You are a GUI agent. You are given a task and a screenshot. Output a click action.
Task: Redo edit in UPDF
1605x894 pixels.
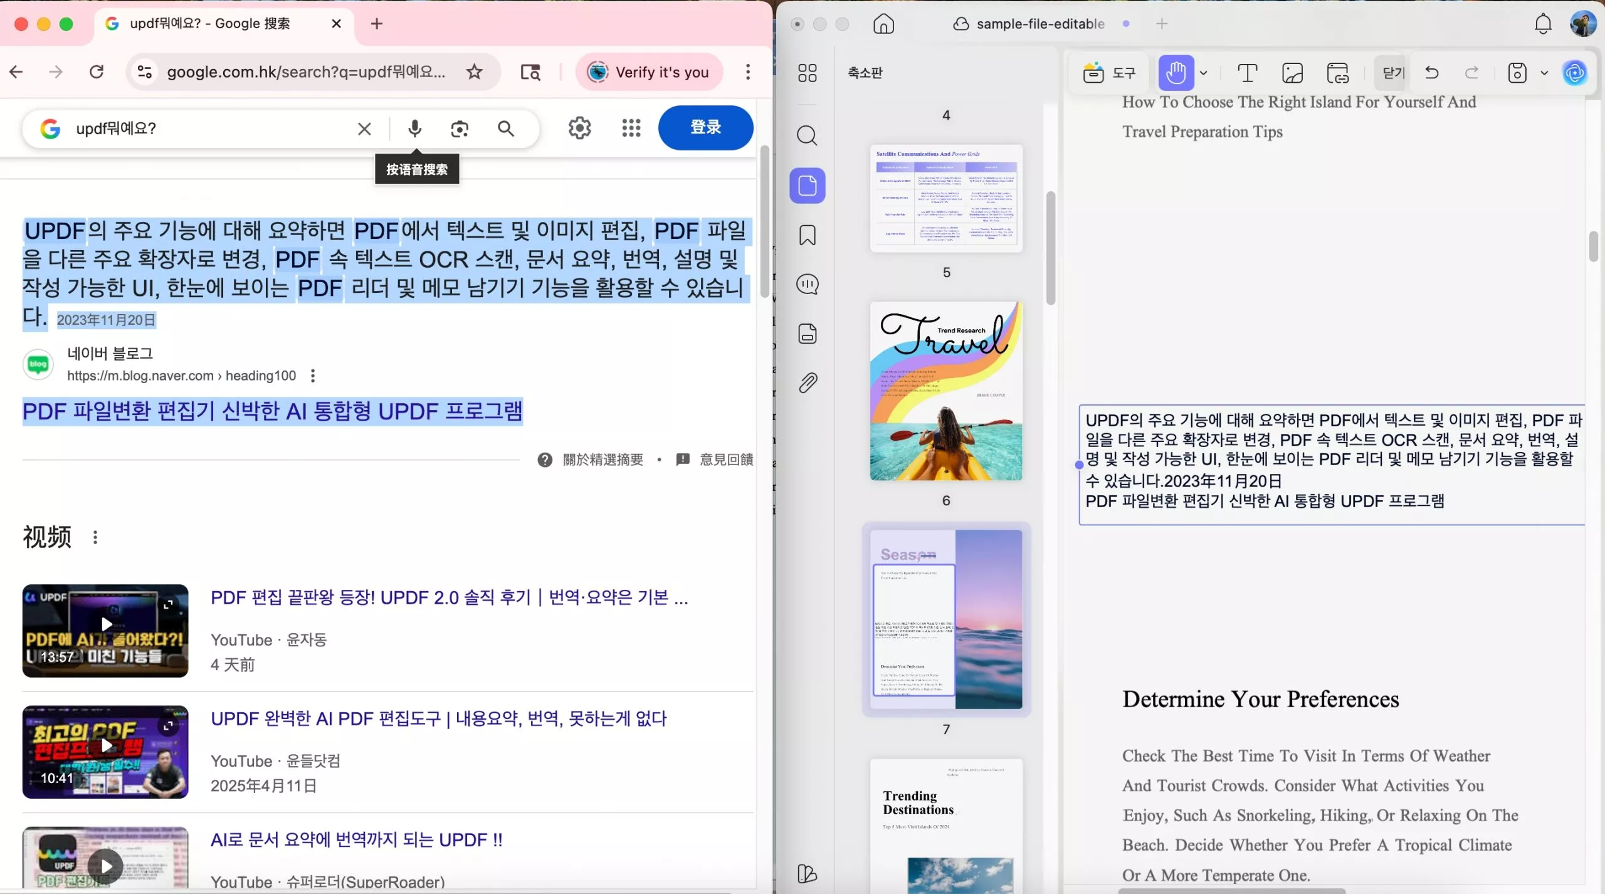[1472, 73]
